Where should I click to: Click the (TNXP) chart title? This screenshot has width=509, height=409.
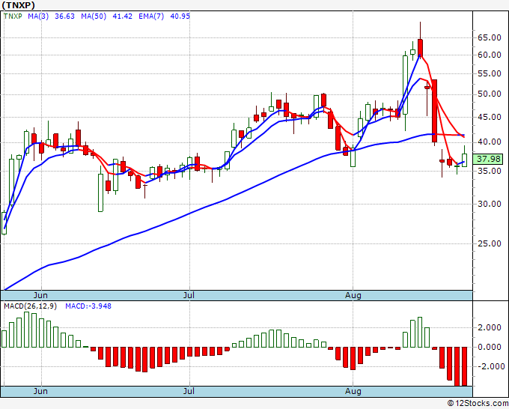pos(18,5)
